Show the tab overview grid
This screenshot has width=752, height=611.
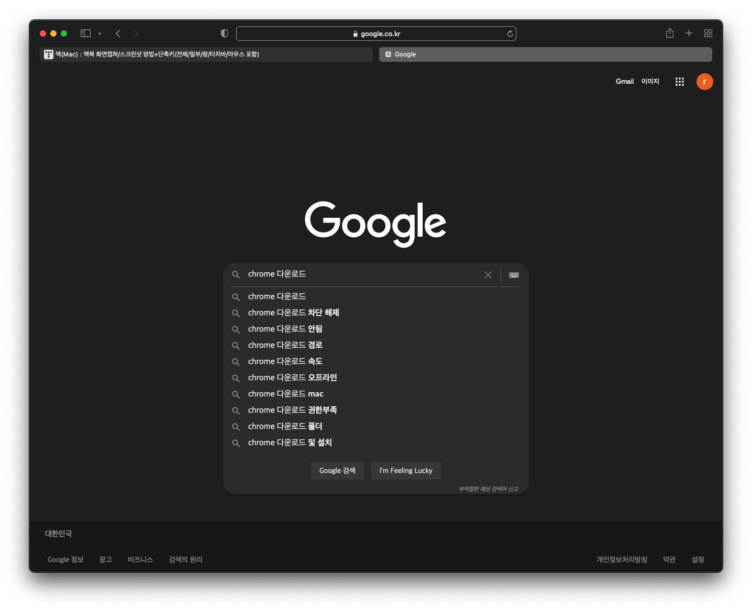708,33
